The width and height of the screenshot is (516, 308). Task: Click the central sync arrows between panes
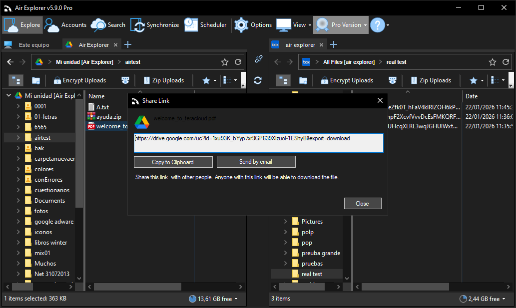click(257, 80)
